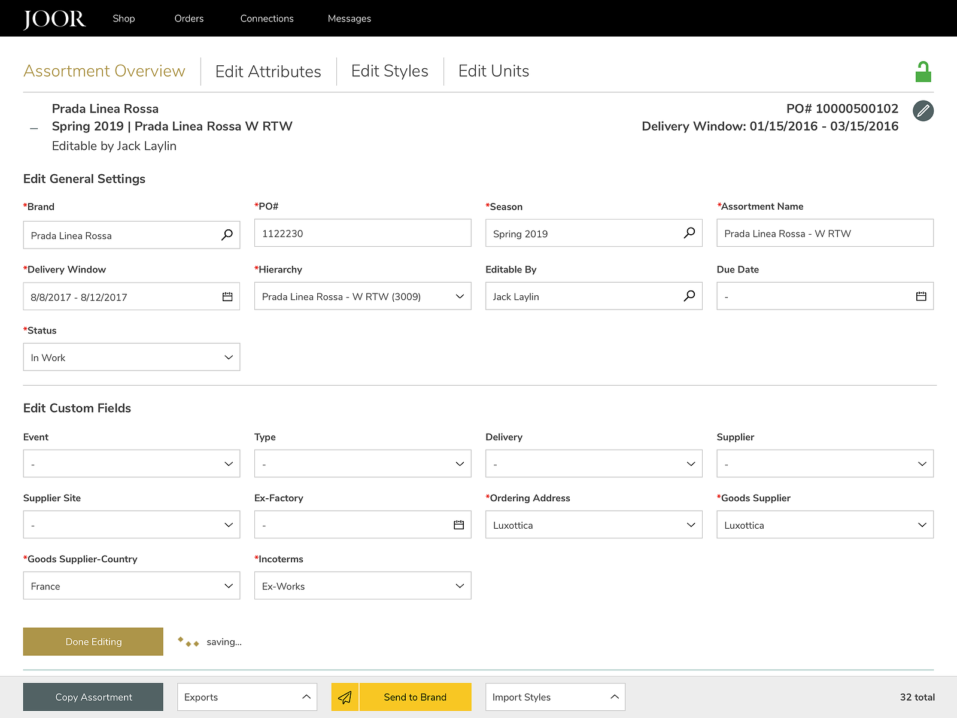The height and width of the screenshot is (718, 957).
Task: Click the Copy Assortment button
Action: click(93, 697)
